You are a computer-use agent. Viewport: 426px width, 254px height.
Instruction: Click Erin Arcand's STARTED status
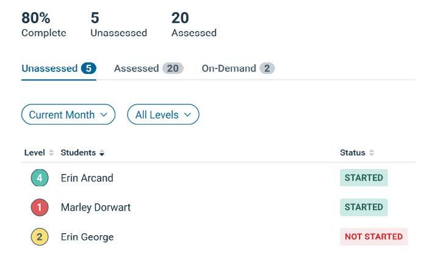(x=364, y=178)
